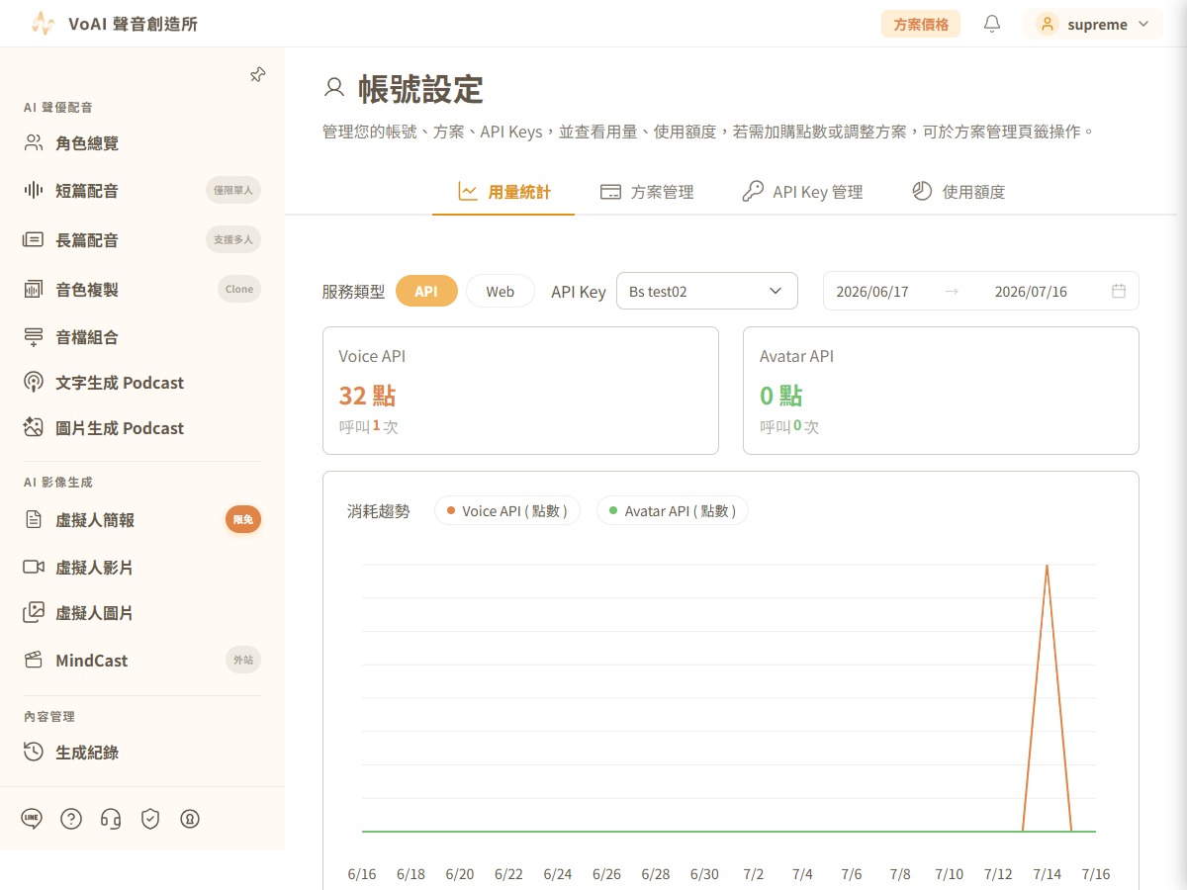
Task: Click the 0 點 value
Action: tap(781, 396)
